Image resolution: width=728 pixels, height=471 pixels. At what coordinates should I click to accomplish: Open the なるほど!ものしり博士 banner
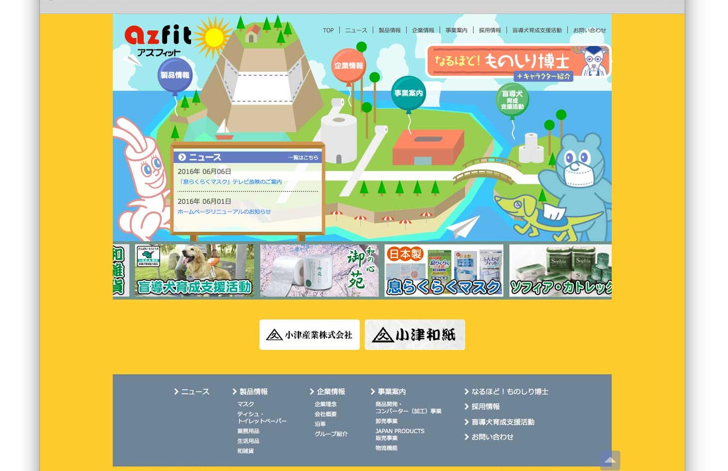click(518, 62)
